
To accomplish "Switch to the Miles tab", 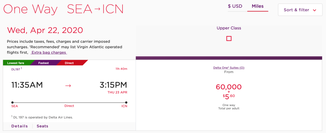I will tap(258, 6).
